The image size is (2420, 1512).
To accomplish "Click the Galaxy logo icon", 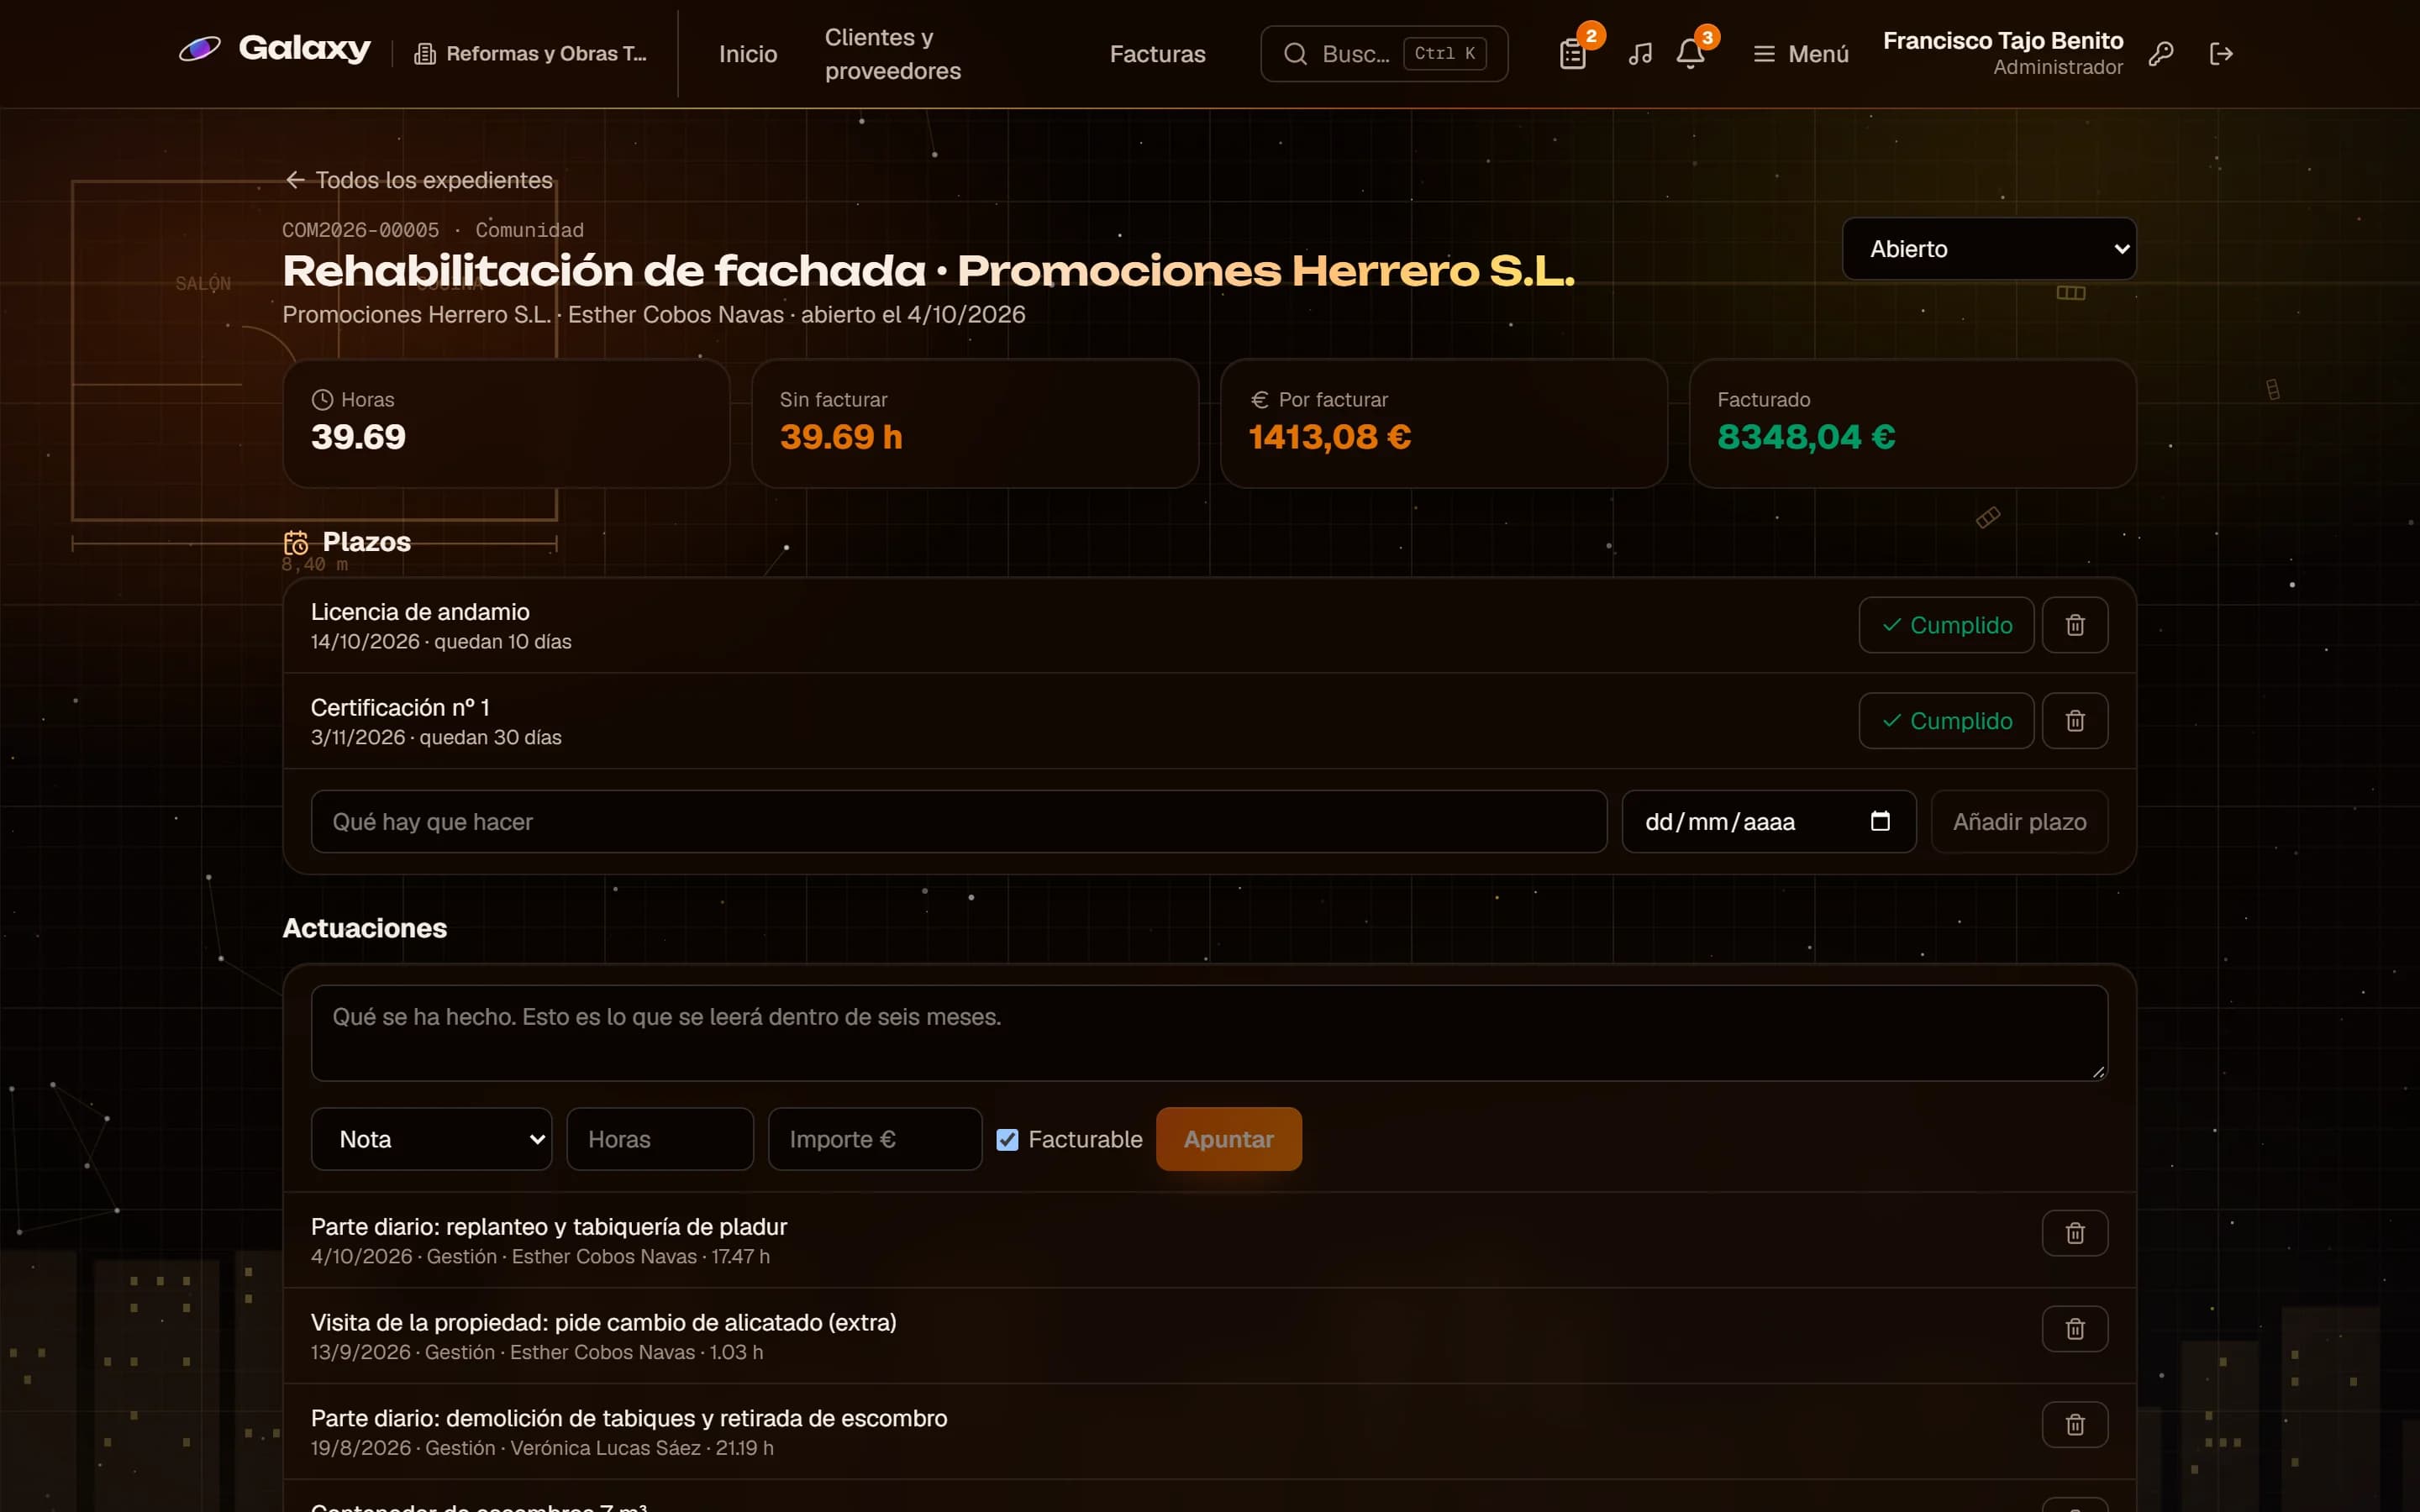I will point(199,48).
